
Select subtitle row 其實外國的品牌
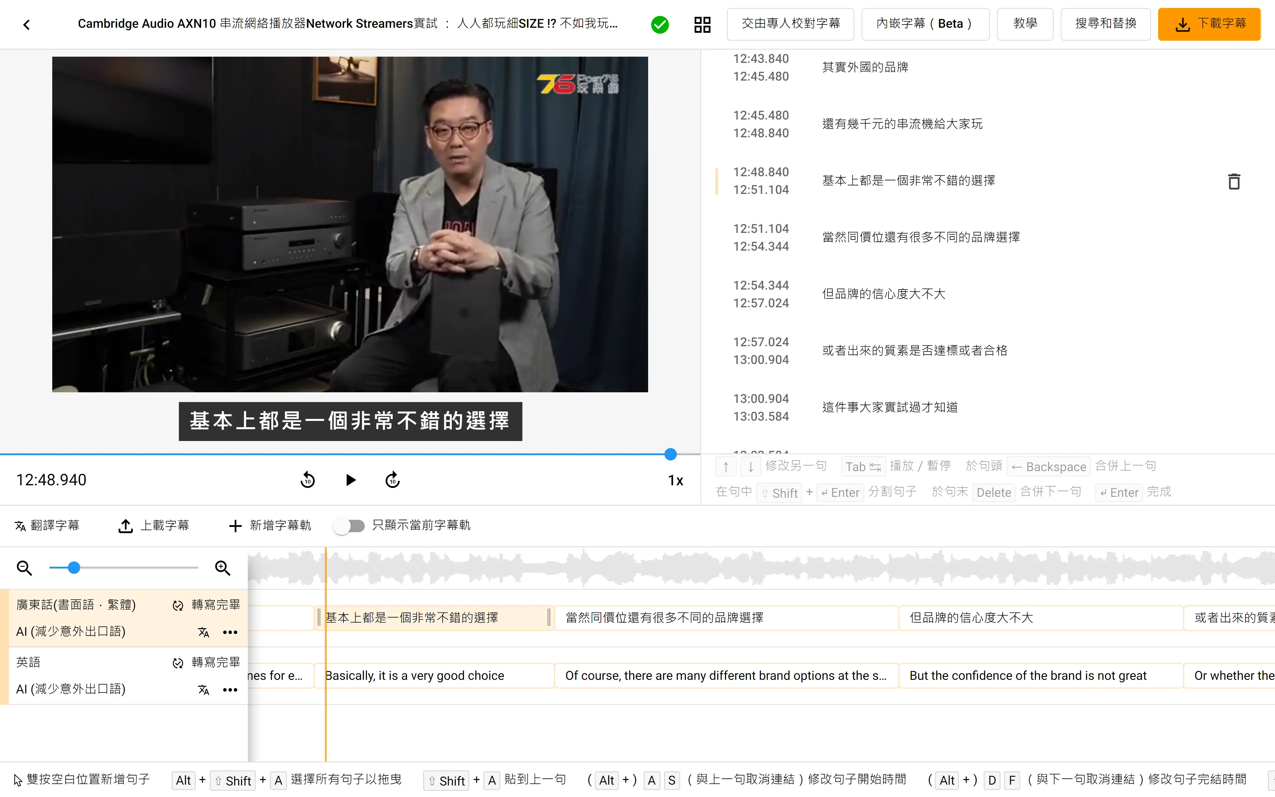(x=988, y=67)
